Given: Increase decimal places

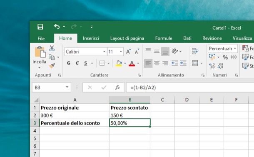Looking at the screenshot, I should coord(212,66).
